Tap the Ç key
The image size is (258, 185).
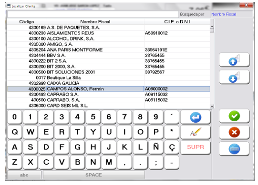172,147
